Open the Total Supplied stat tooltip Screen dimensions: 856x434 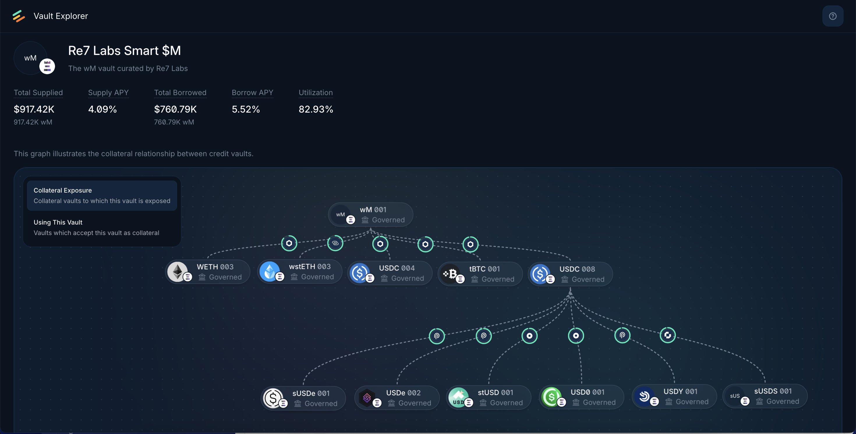(x=38, y=93)
